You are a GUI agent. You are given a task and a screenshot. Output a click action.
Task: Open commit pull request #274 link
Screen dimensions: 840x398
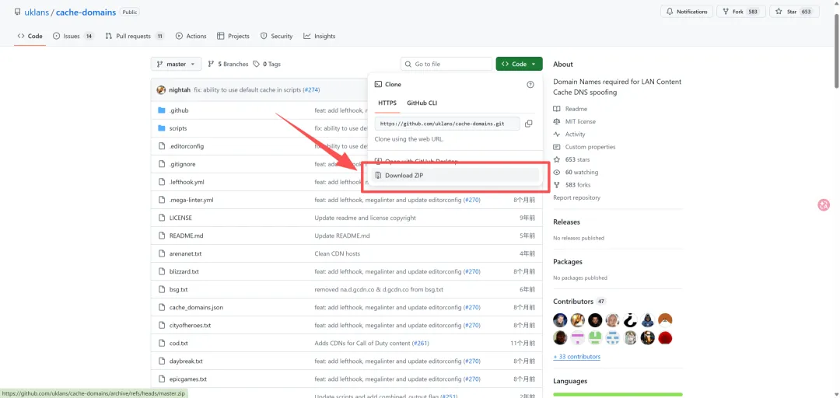point(311,90)
